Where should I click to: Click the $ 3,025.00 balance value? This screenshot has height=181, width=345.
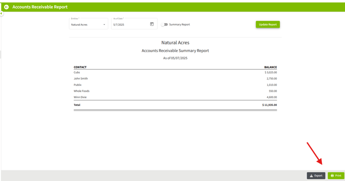(x=271, y=72)
